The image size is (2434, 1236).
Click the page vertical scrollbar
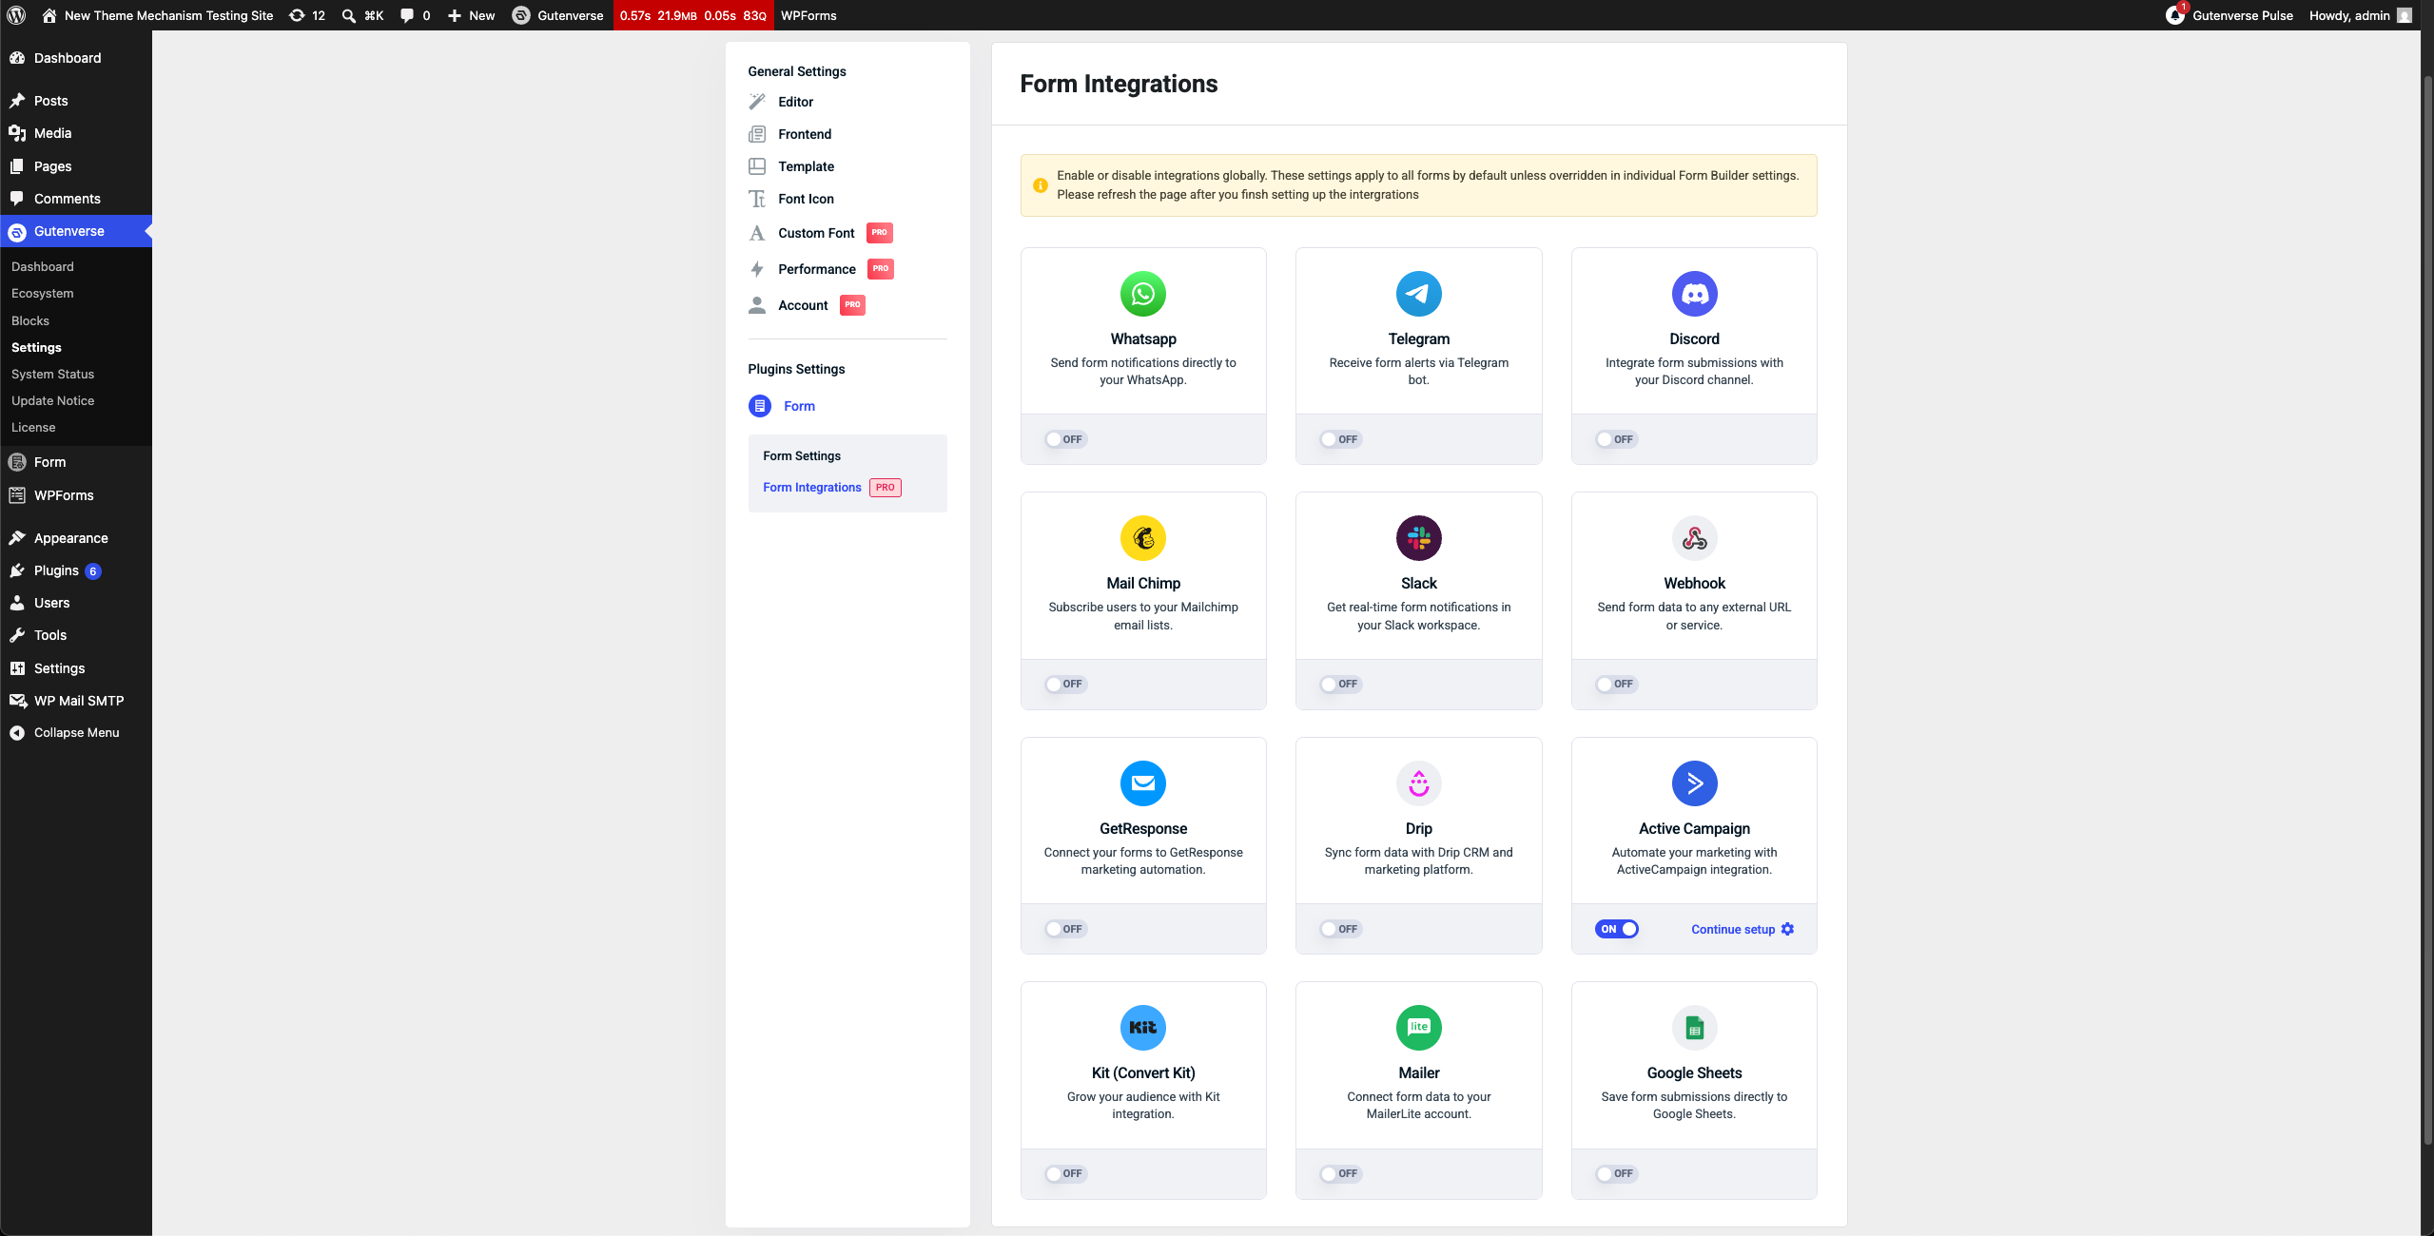[x=2426, y=608]
